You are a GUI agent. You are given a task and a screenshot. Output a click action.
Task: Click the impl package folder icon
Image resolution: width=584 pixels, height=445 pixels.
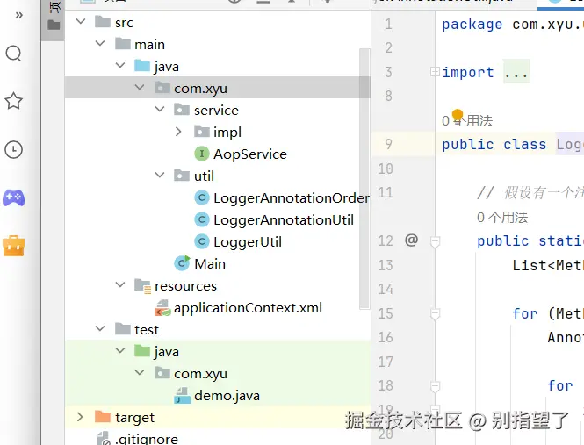pos(201,132)
